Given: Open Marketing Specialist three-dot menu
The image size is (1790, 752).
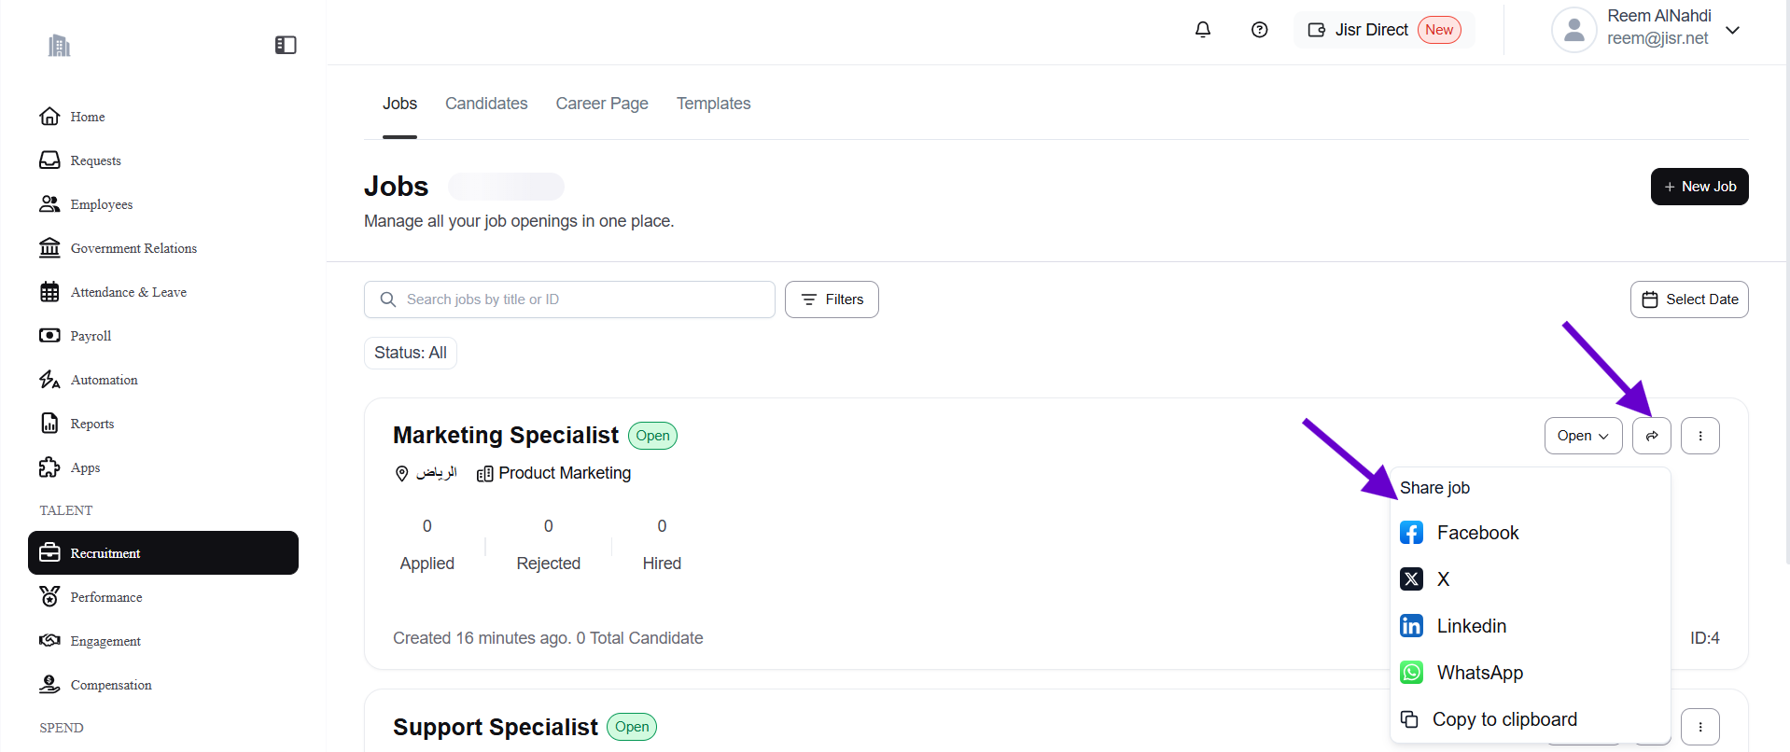Looking at the screenshot, I should point(1699,436).
